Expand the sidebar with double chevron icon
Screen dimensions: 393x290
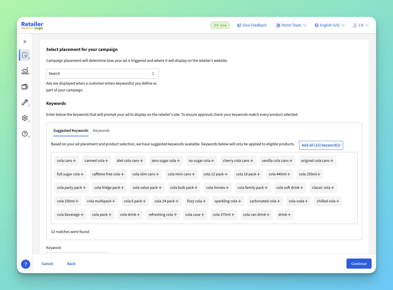25,42
